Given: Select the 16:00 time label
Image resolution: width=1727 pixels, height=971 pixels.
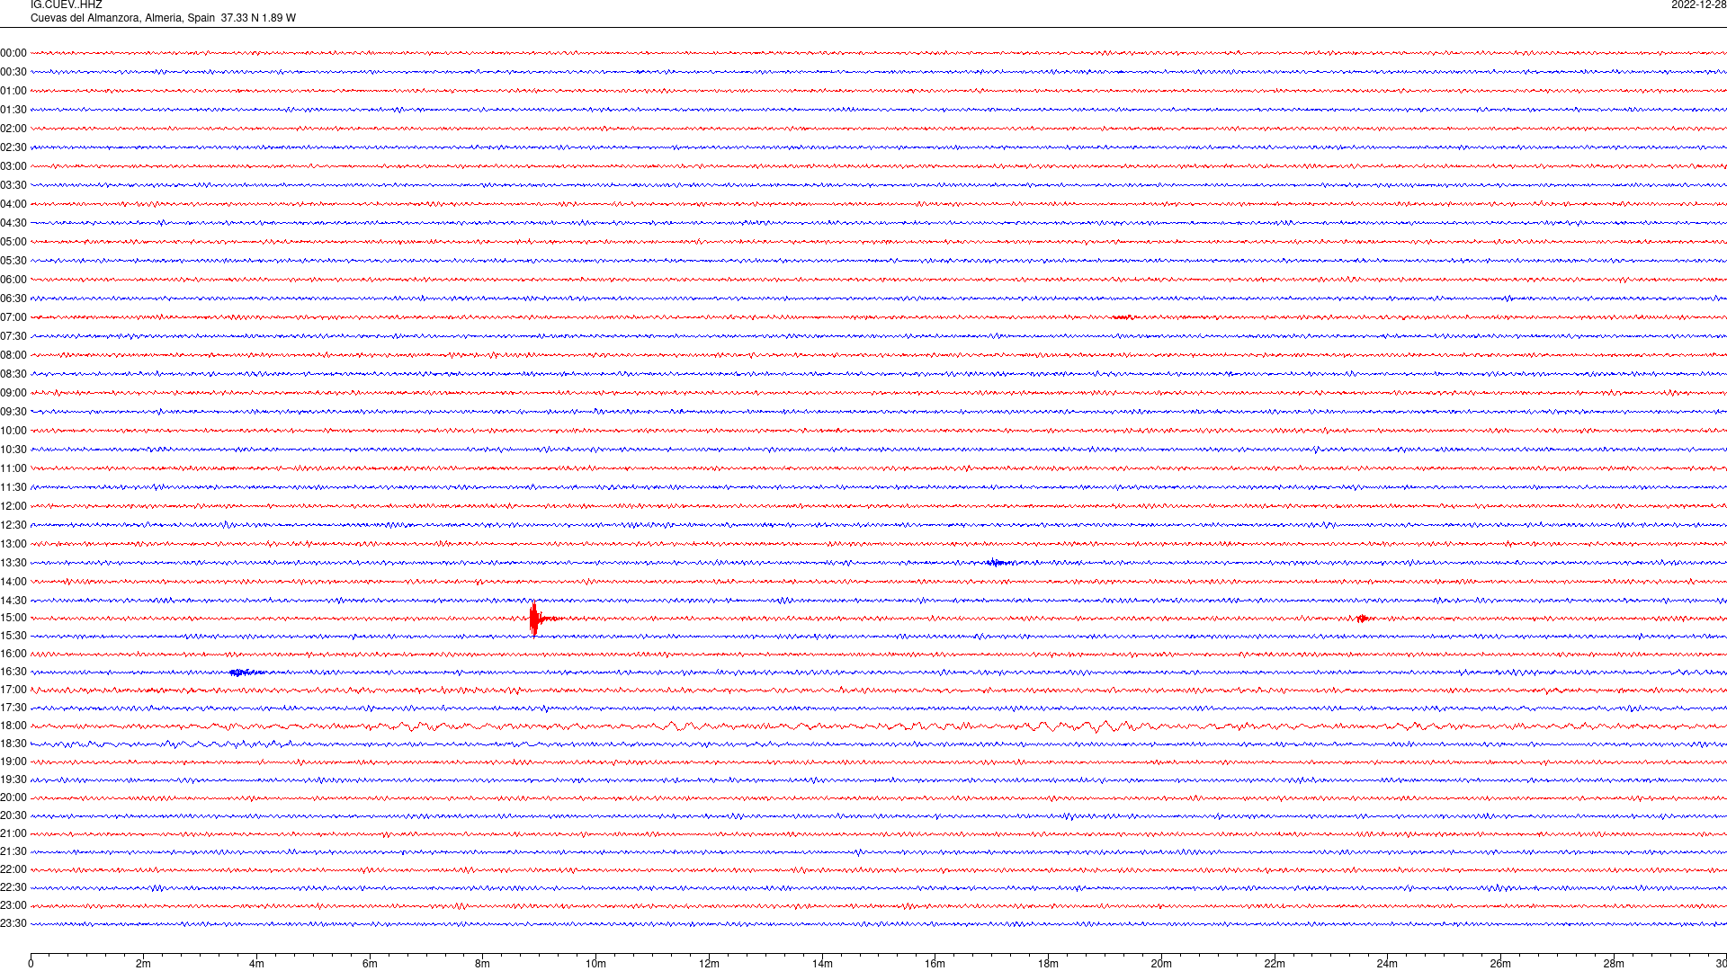Looking at the screenshot, I should tap(13, 654).
